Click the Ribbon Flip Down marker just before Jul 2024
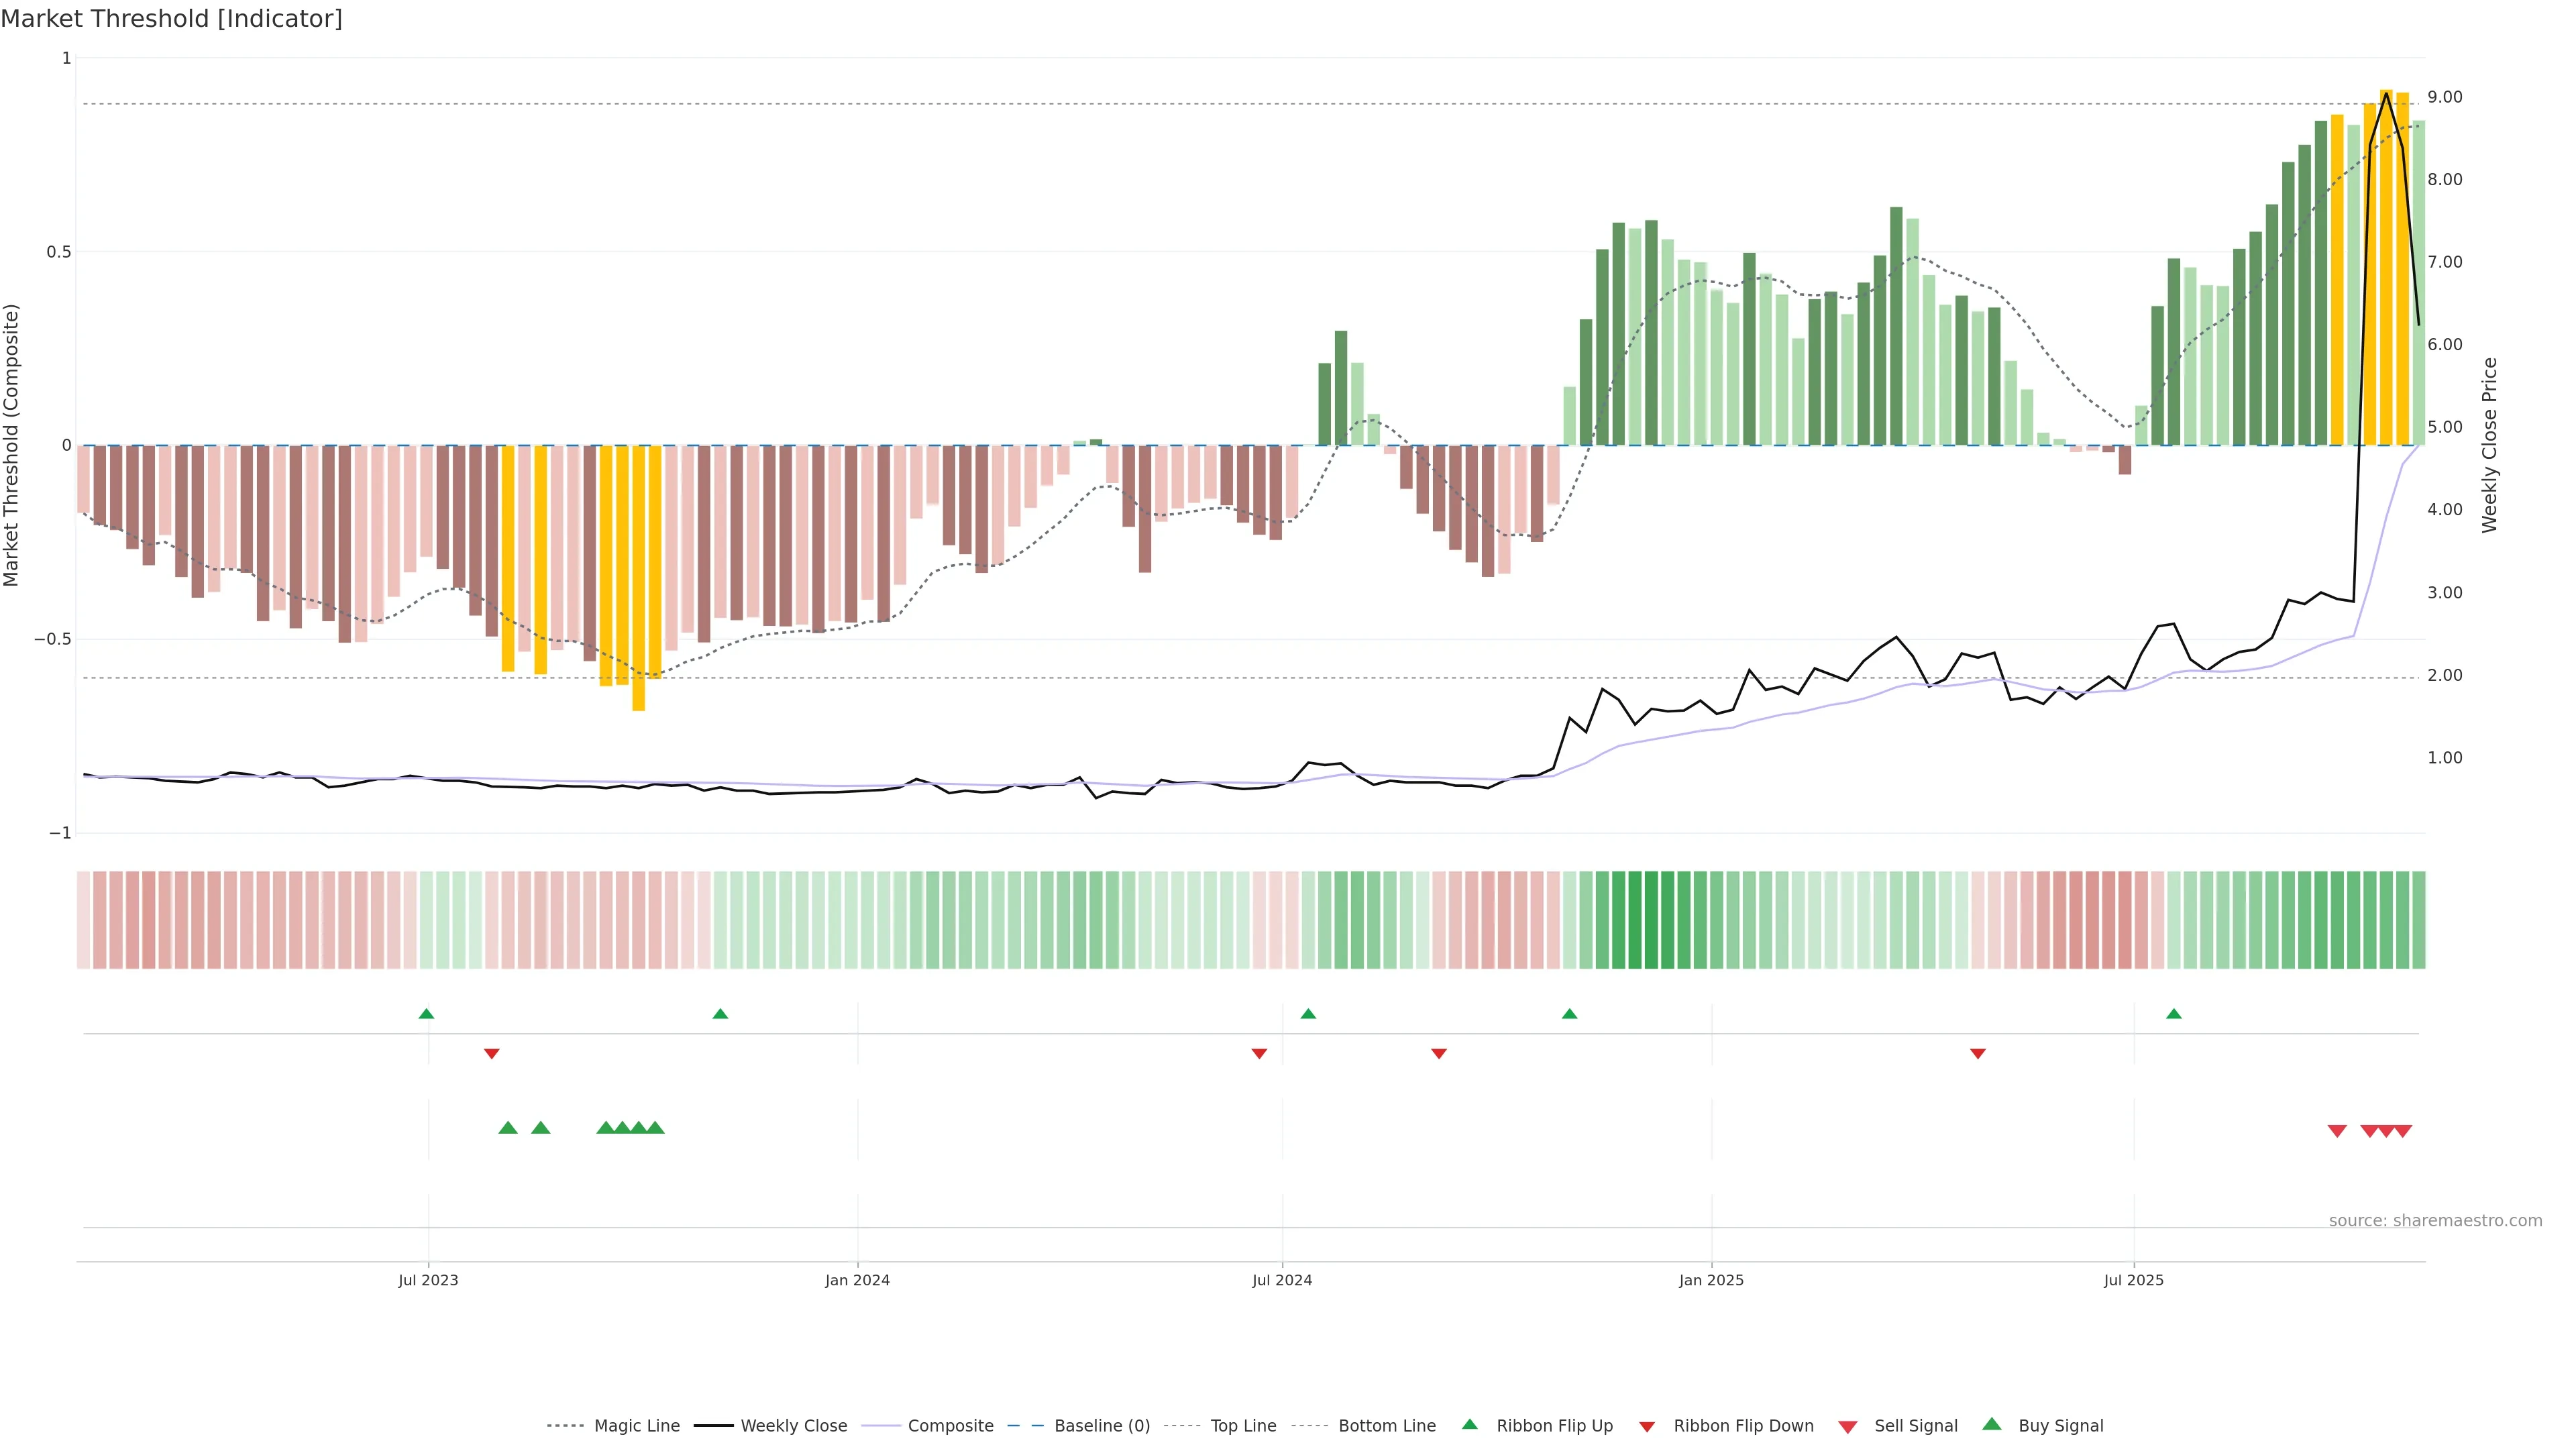The height and width of the screenshot is (1449, 2576). 1259,1053
